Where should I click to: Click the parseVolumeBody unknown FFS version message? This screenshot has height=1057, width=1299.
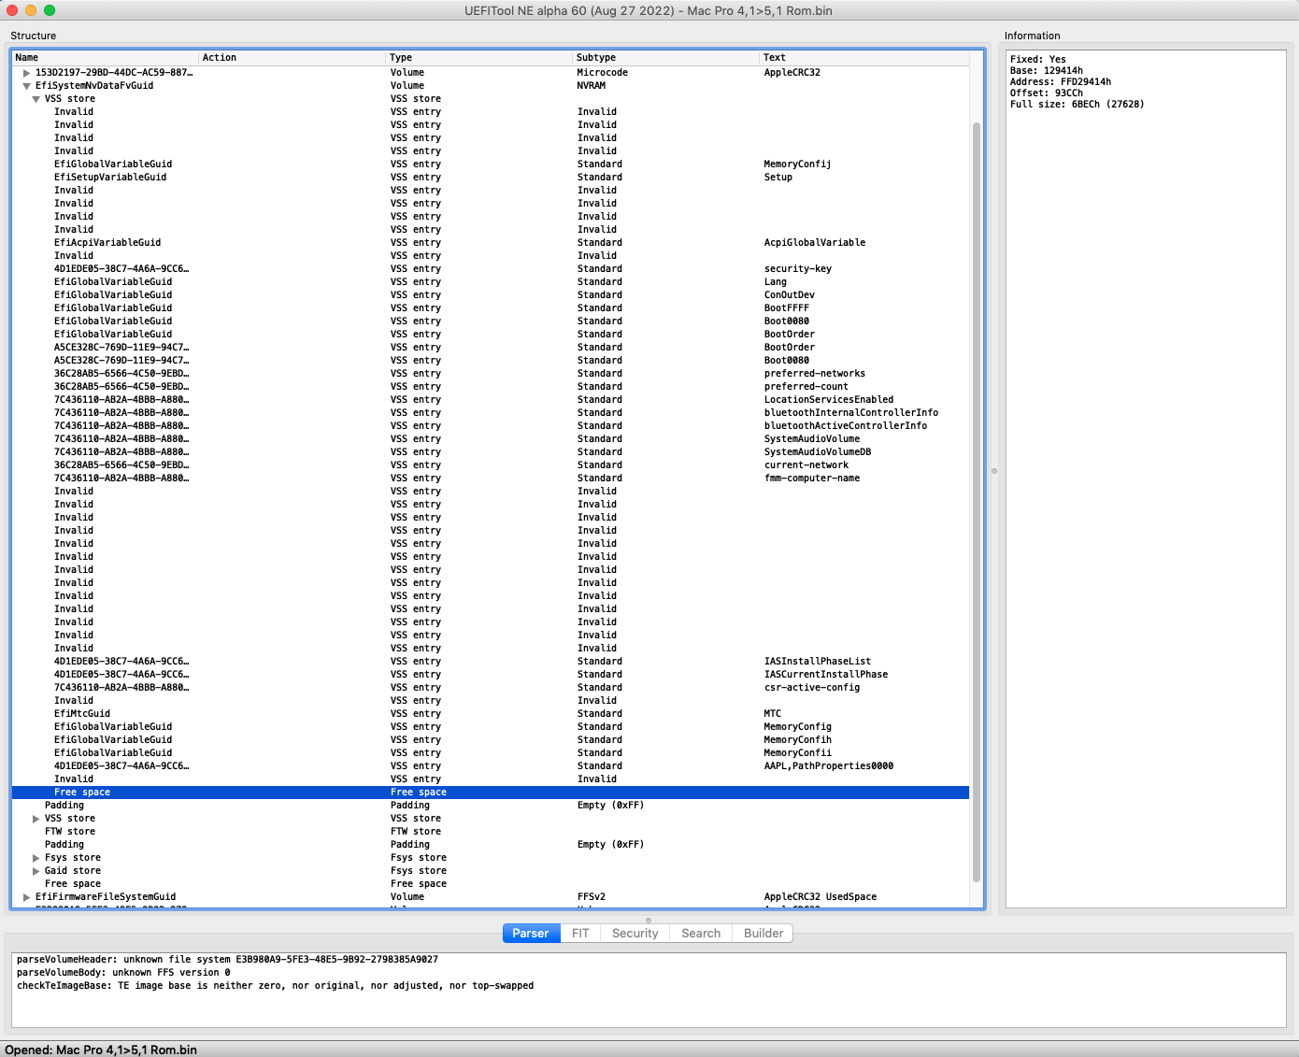click(123, 973)
